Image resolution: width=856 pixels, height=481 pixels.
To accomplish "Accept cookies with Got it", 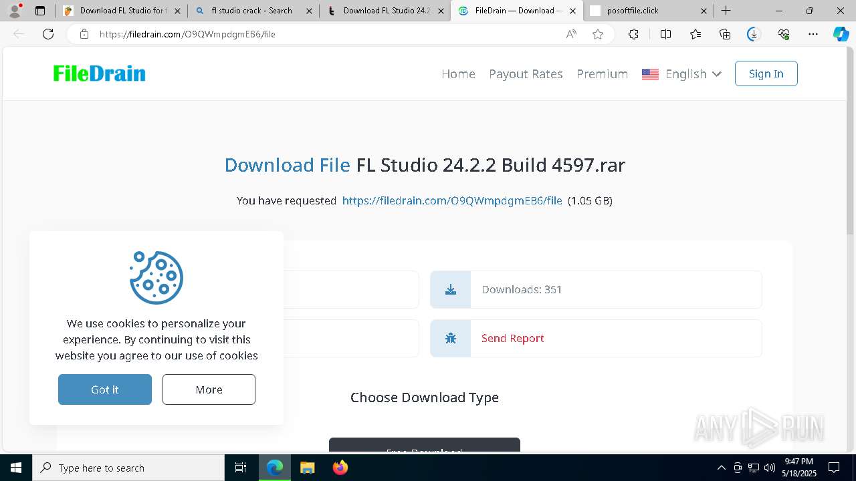I will [105, 389].
